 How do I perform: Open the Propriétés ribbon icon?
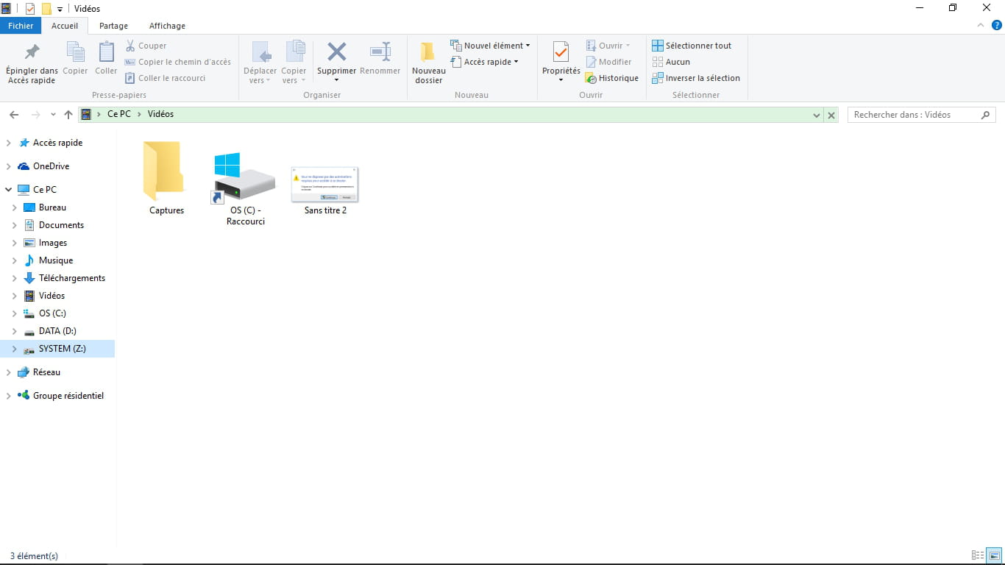coord(561,53)
